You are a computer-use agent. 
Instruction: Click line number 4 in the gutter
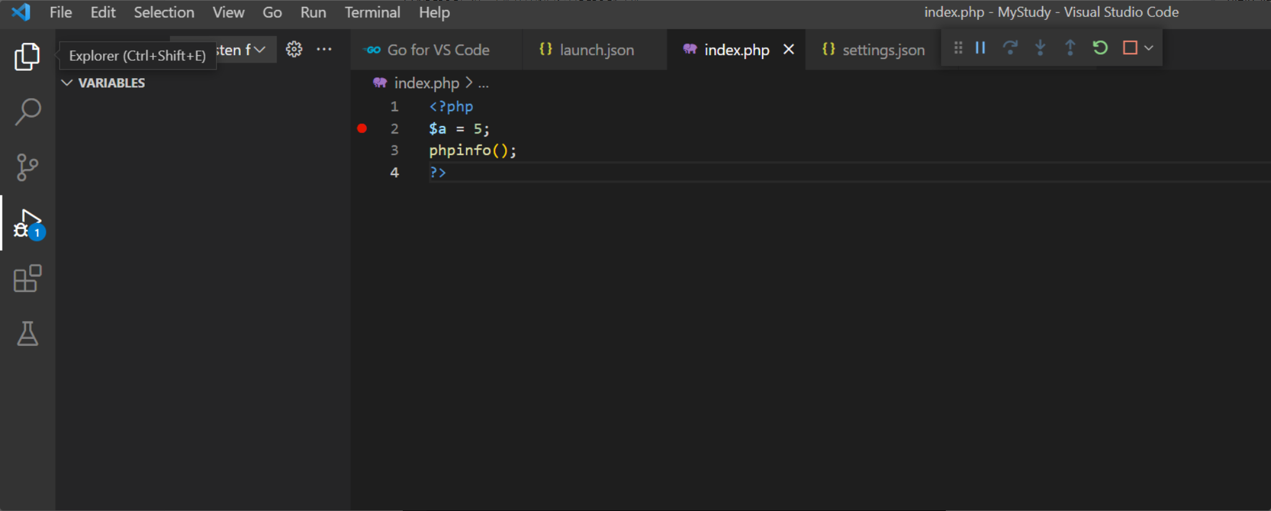tap(394, 172)
